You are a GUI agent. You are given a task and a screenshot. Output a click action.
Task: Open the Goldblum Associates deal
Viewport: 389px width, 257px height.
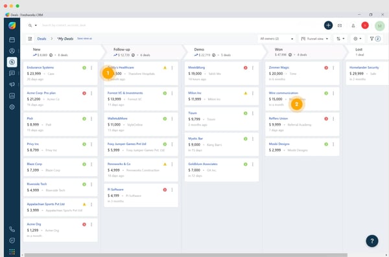point(203,164)
